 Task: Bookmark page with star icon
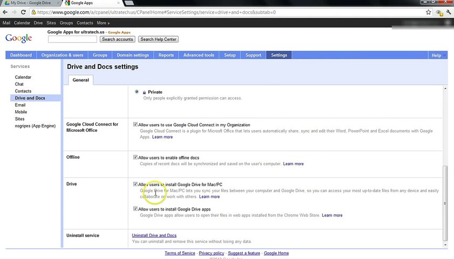point(429,12)
